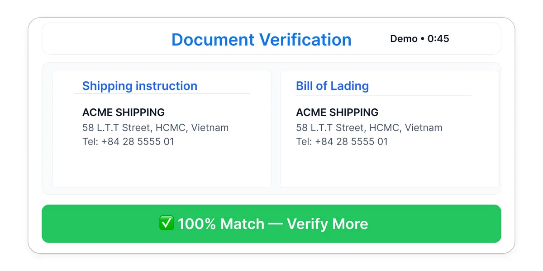Screen dimensions: 543x271
Task: Select the Bill of Lading heading
Action: (332, 86)
